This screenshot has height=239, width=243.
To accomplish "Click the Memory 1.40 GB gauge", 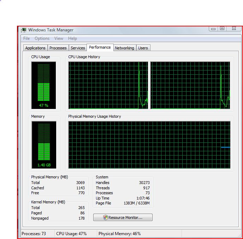I will point(44,145).
